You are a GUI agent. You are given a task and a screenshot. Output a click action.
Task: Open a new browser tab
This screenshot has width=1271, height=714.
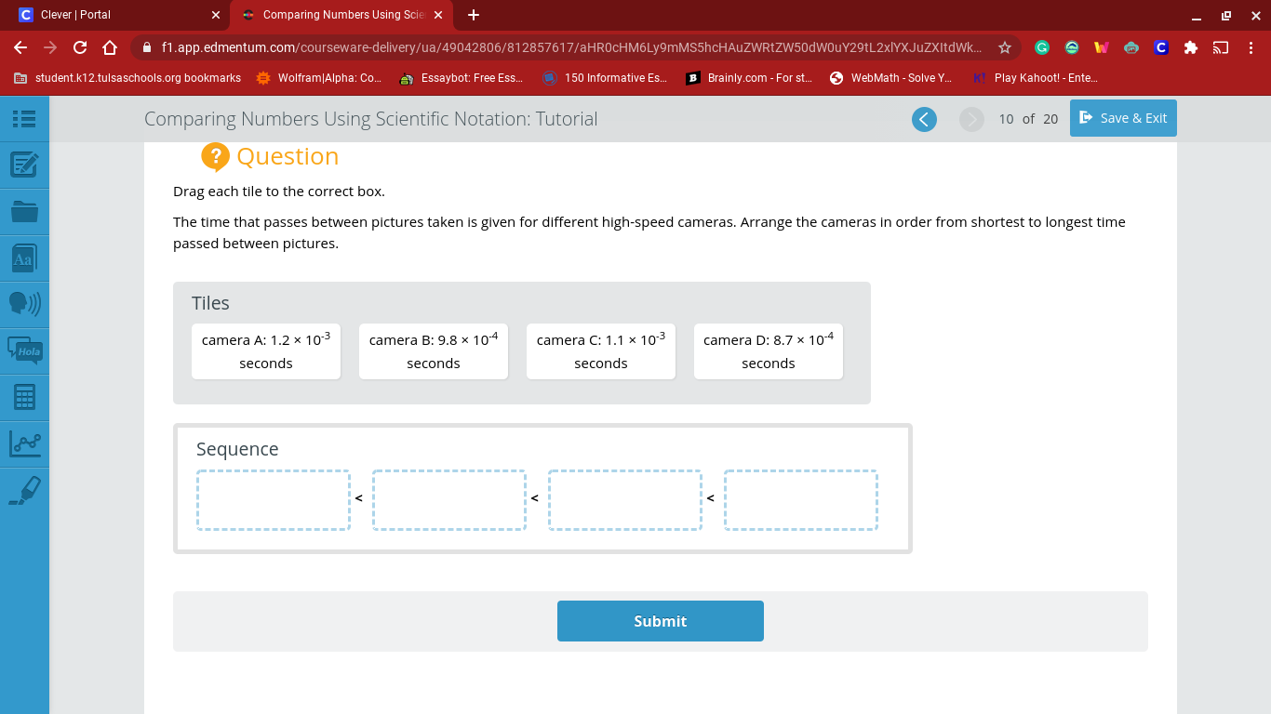click(474, 15)
